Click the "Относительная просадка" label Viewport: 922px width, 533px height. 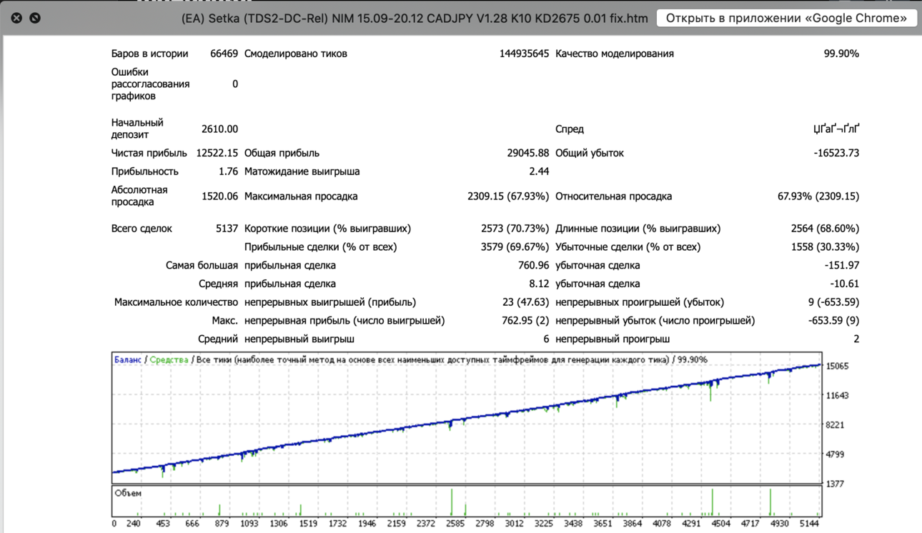(614, 196)
